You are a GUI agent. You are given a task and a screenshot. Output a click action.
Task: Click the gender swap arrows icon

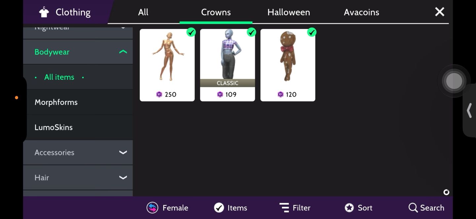[152, 208]
